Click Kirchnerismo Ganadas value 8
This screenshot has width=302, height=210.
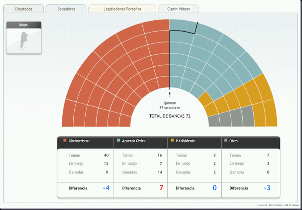107,172
